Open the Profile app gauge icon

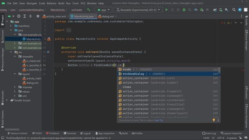[x=196, y=10]
